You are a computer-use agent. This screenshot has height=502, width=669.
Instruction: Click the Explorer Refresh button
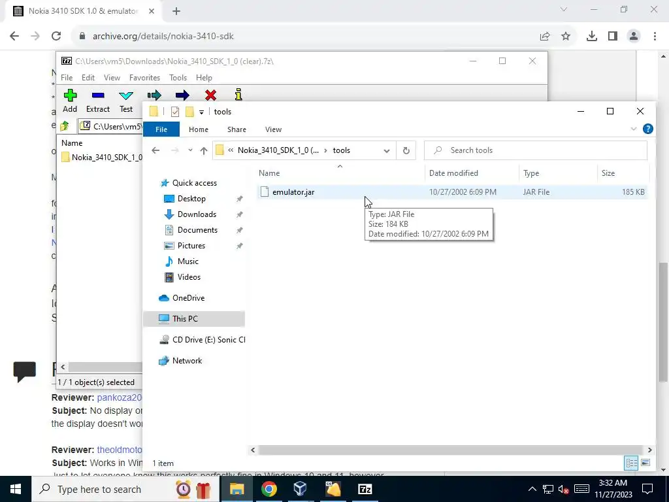406,150
